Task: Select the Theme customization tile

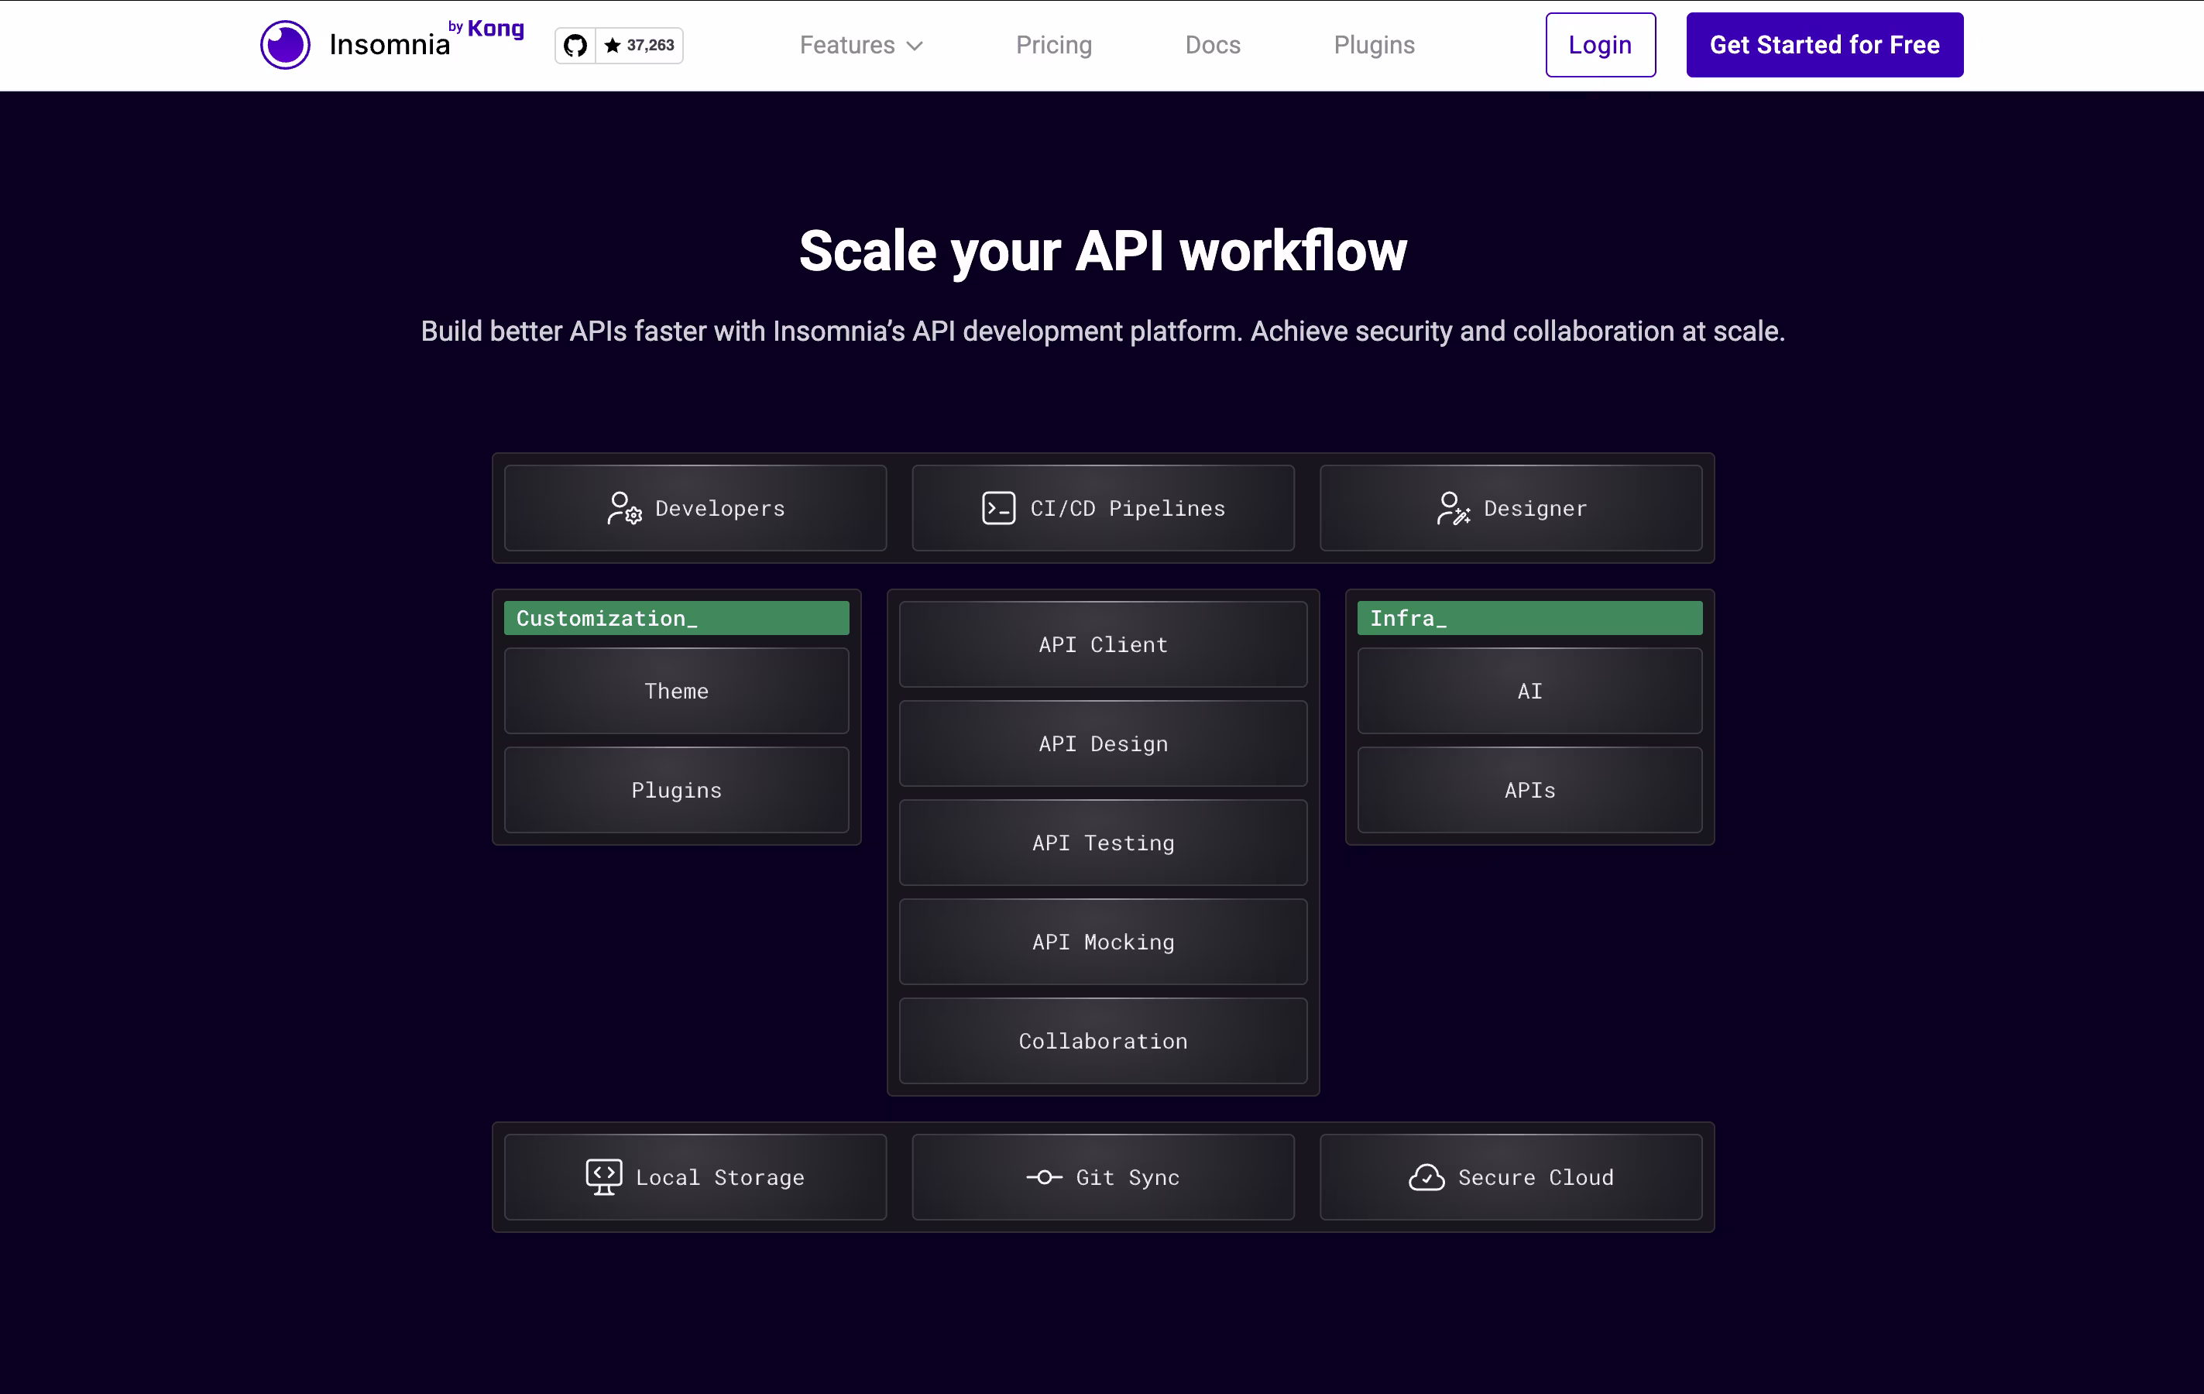Action: pyautogui.click(x=676, y=691)
